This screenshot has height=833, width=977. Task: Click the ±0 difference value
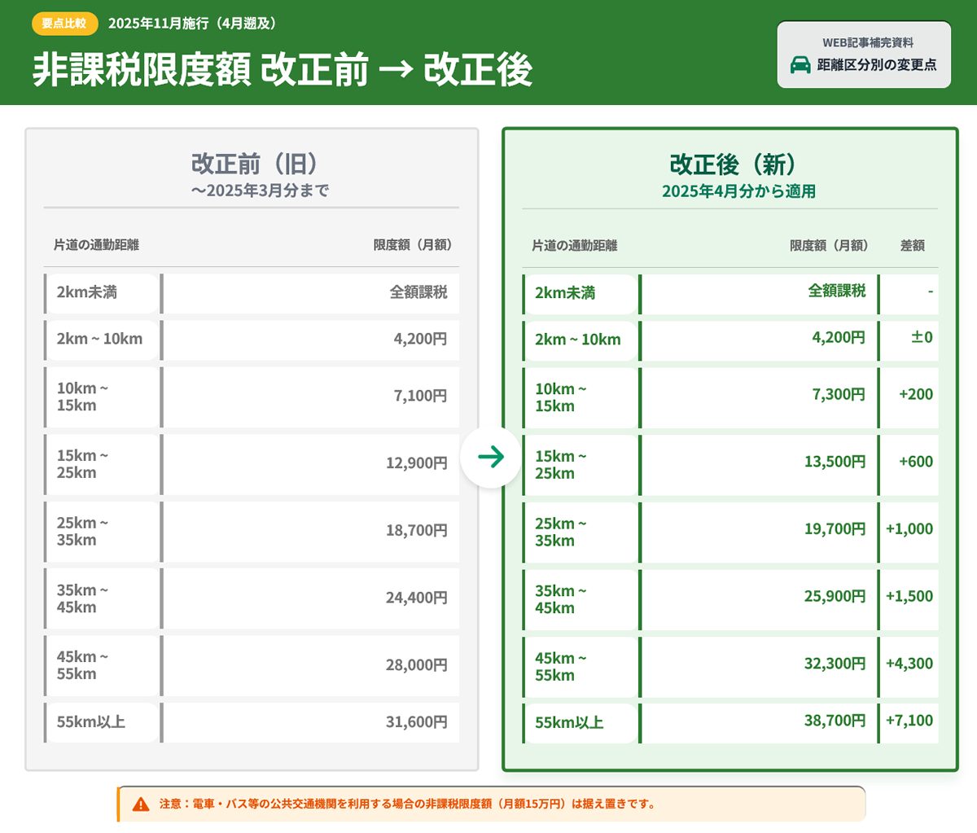pos(921,337)
